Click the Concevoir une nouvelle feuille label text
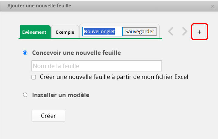 click(76, 53)
